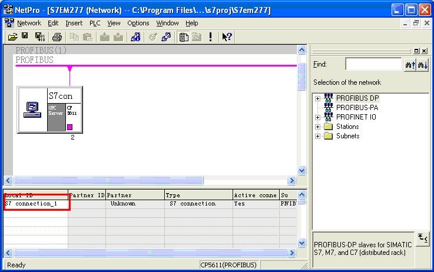Click Save and Compile toolbar icon
434x272 pixels.
click(40, 37)
